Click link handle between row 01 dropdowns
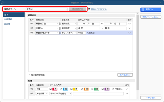The width and height of the screenshot is (164, 102). (x=60, y=24)
